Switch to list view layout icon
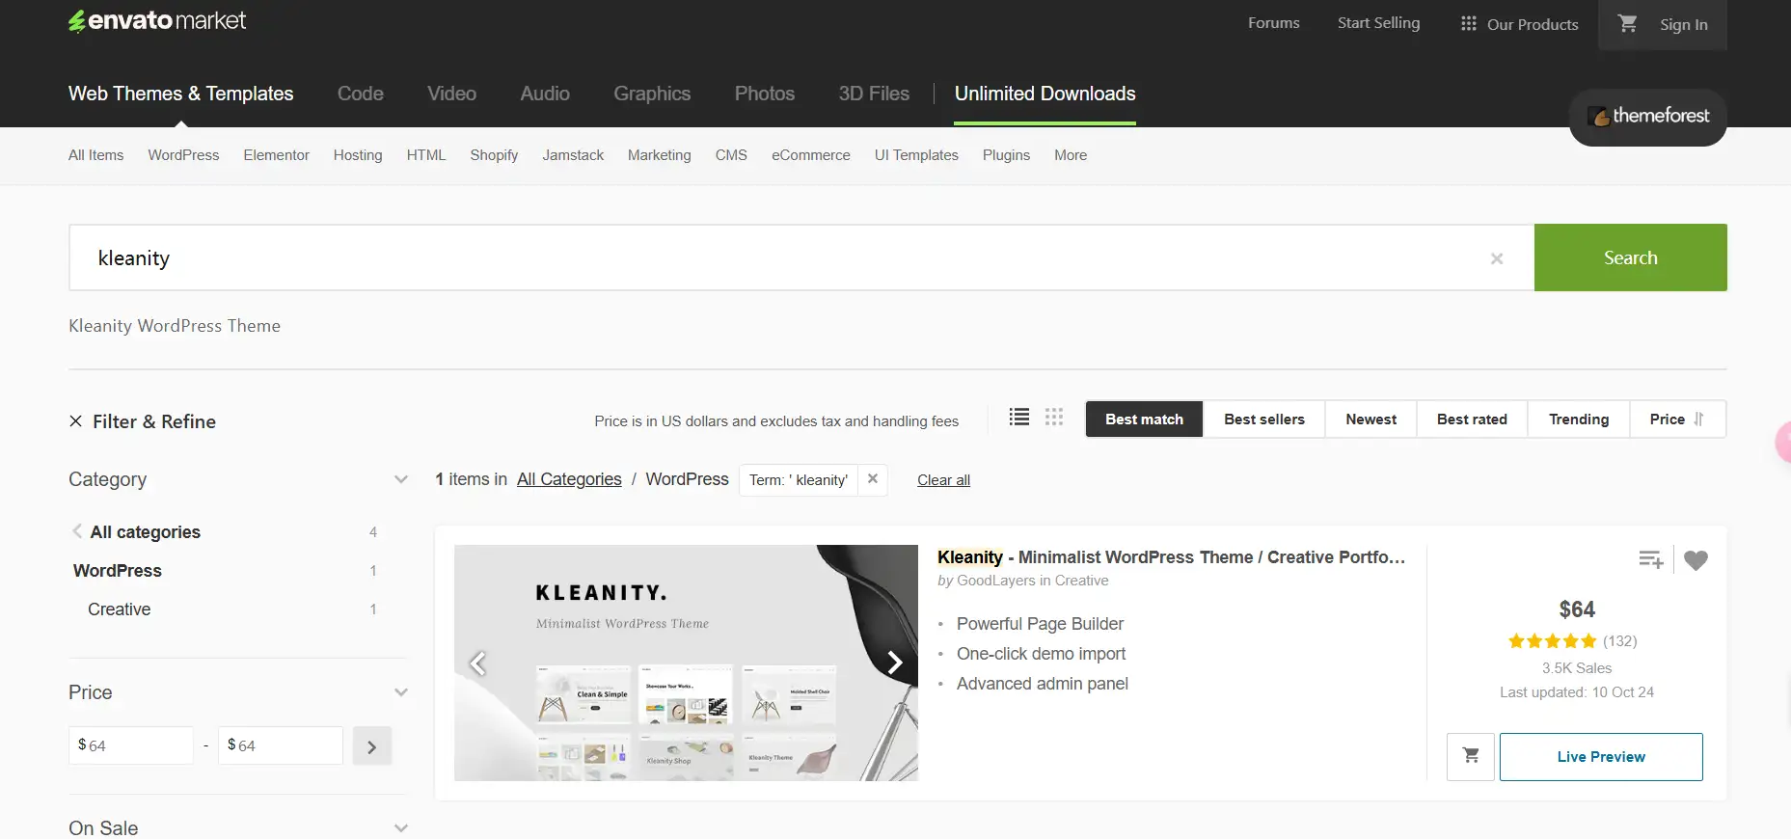Viewport: 1791px width, 839px height. [x=1018, y=418]
